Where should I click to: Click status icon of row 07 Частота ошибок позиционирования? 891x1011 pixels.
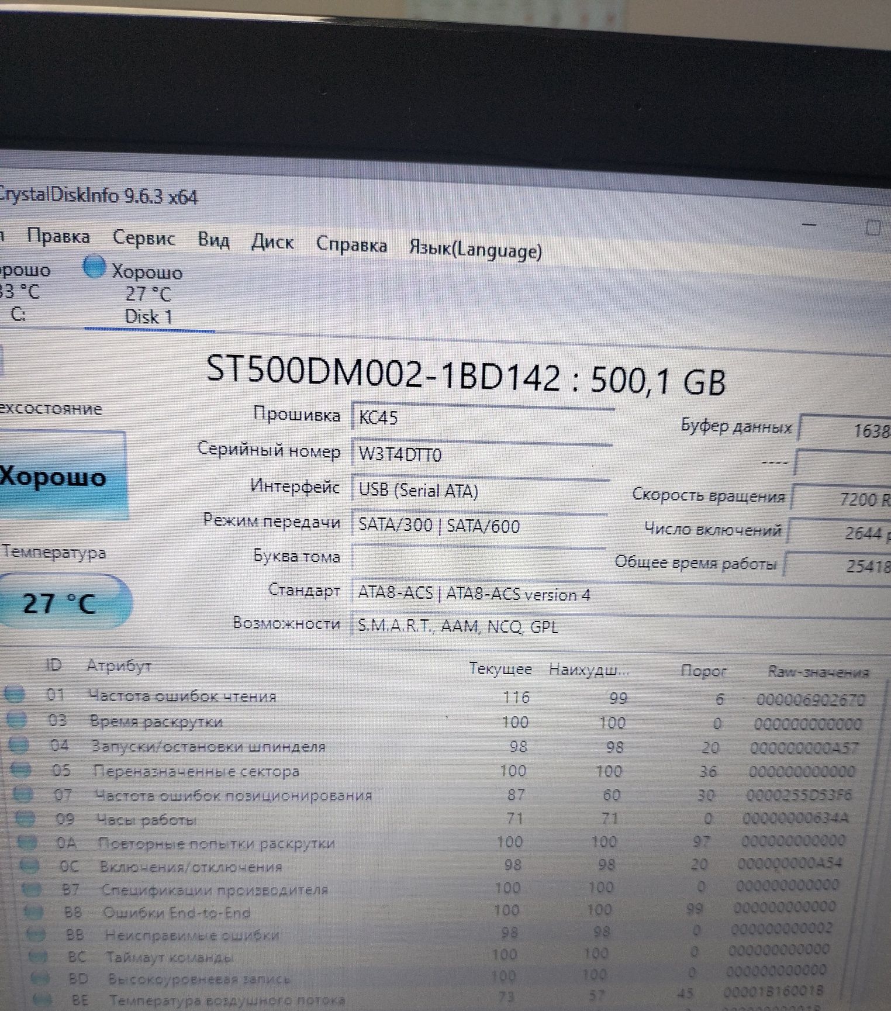click(24, 794)
